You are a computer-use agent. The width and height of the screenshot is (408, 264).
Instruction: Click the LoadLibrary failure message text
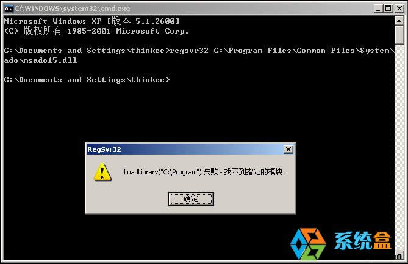(x=205, y=172)
